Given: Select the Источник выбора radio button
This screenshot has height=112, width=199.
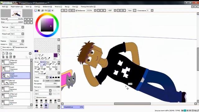Looking at the screenshot, I should click(x=1, y=50).
